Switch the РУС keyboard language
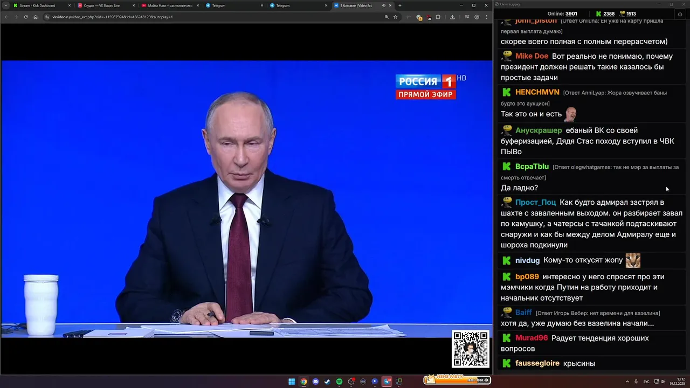The image size is (690, 388). tap(646, 382)
